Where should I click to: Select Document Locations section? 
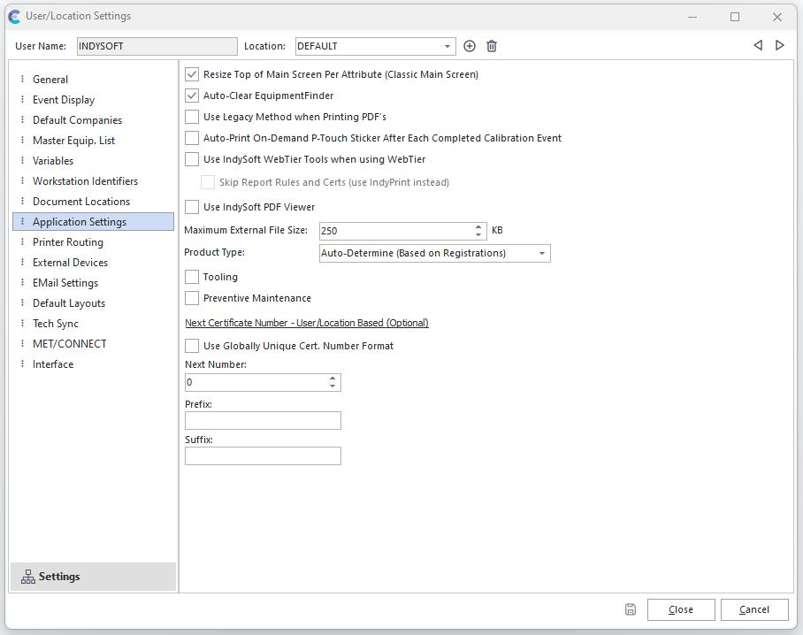[93, 202]
